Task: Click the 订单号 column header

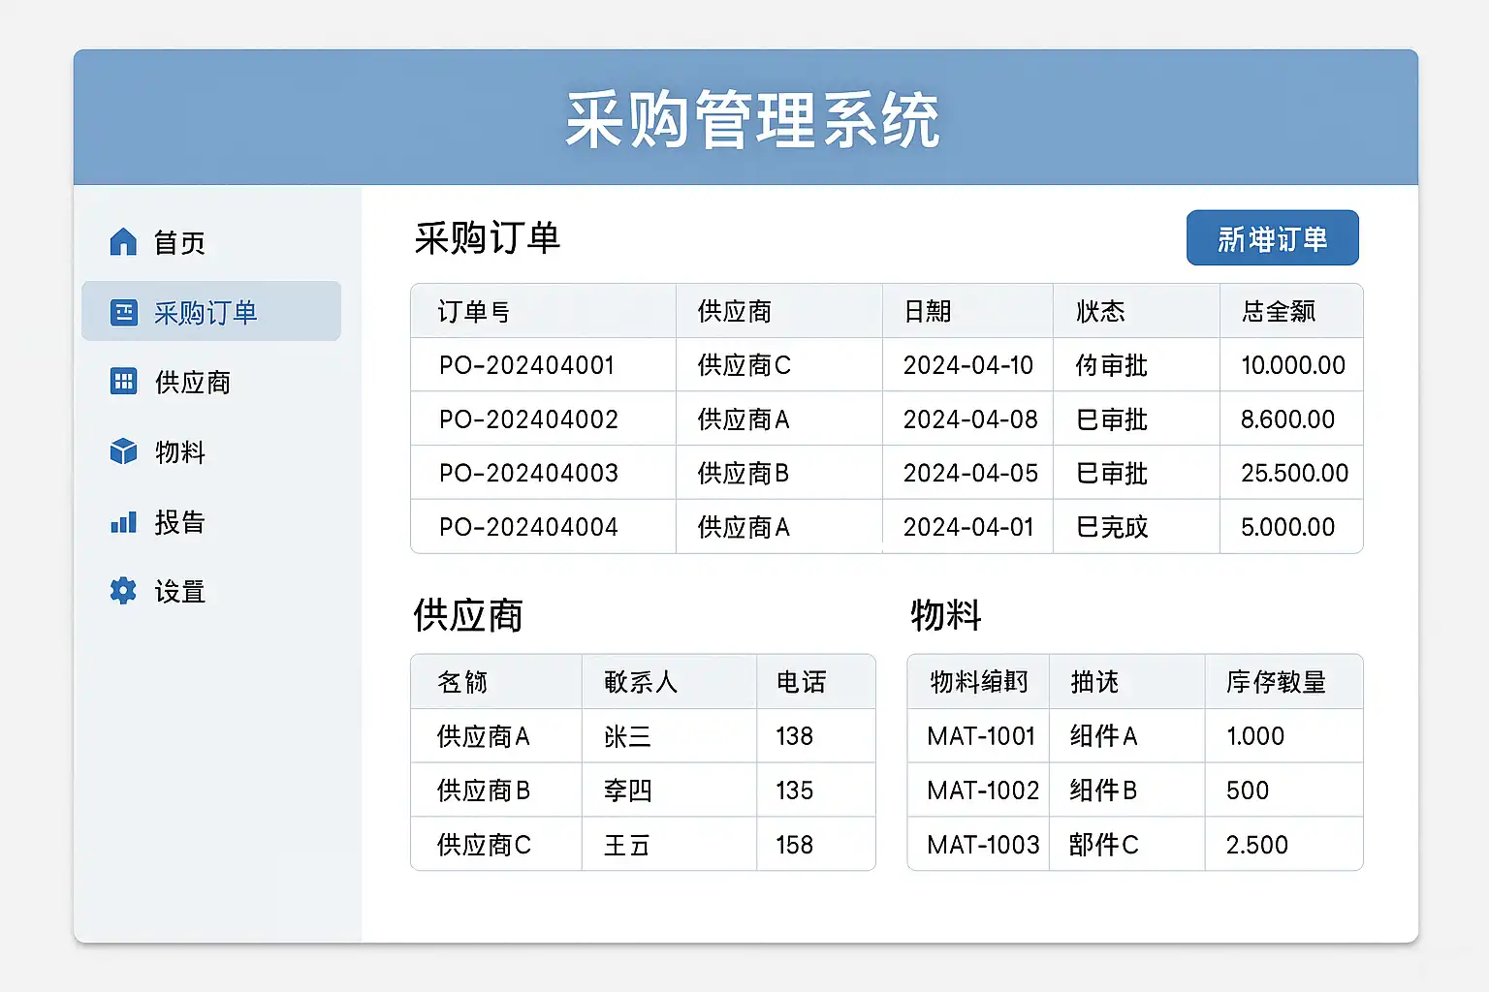Action: [473, 311]
